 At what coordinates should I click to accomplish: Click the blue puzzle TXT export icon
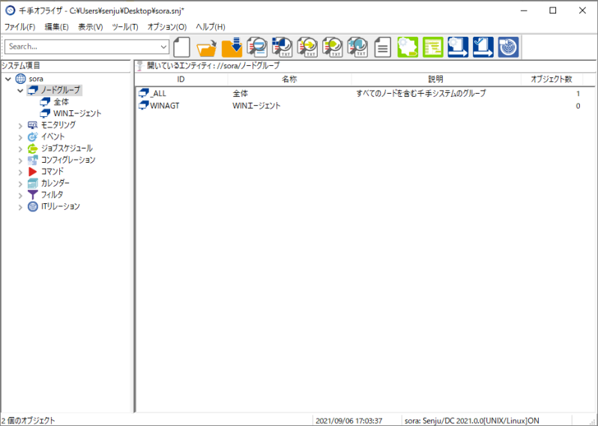point(357,47)
